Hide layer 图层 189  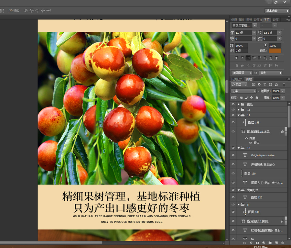[233, 122]
